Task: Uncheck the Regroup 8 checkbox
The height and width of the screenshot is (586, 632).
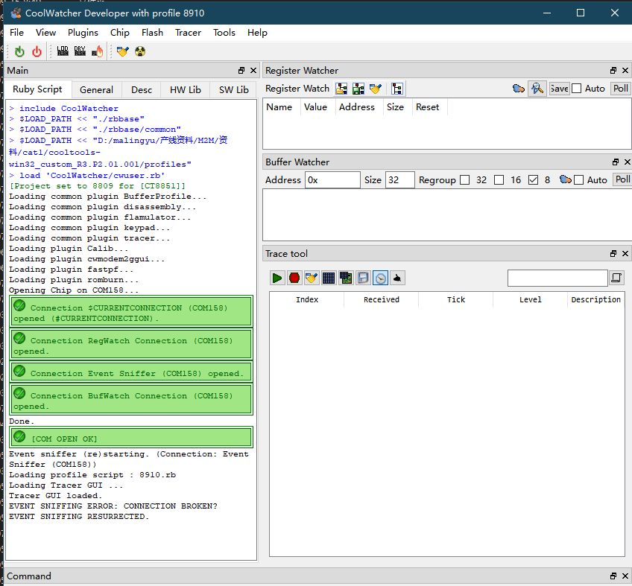Action: (x=533, y=180)
